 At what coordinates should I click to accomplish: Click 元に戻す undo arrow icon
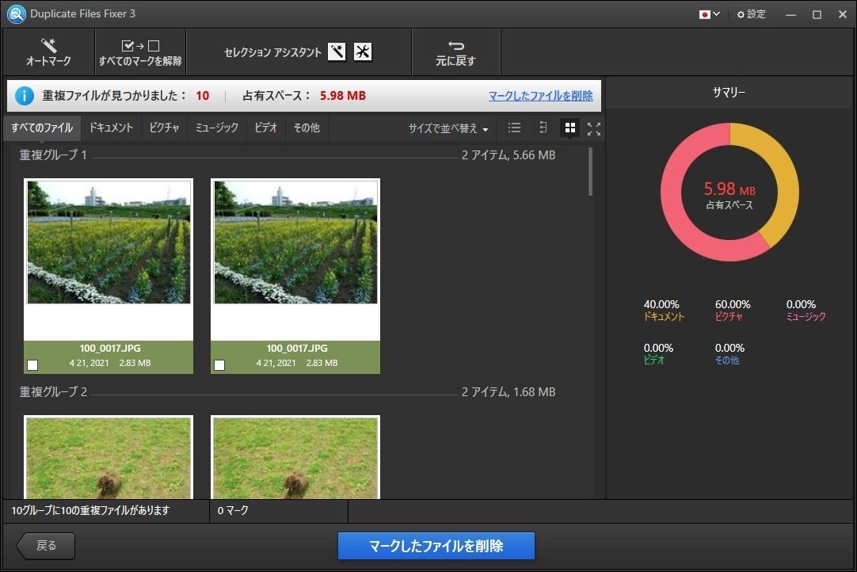[x=456, y=45]
